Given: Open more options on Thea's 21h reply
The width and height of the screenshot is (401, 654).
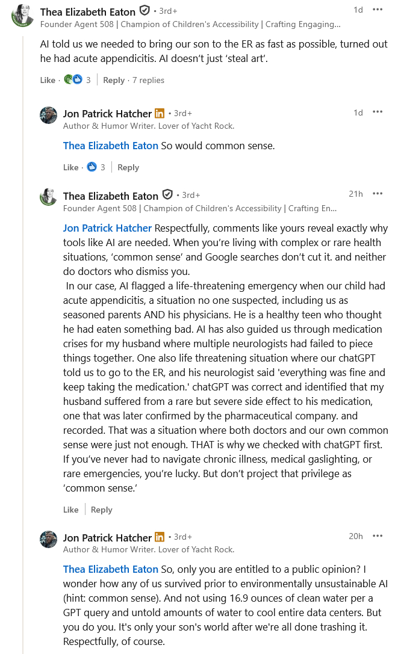Looking at the screenshot, I should [x=378, y=194].
